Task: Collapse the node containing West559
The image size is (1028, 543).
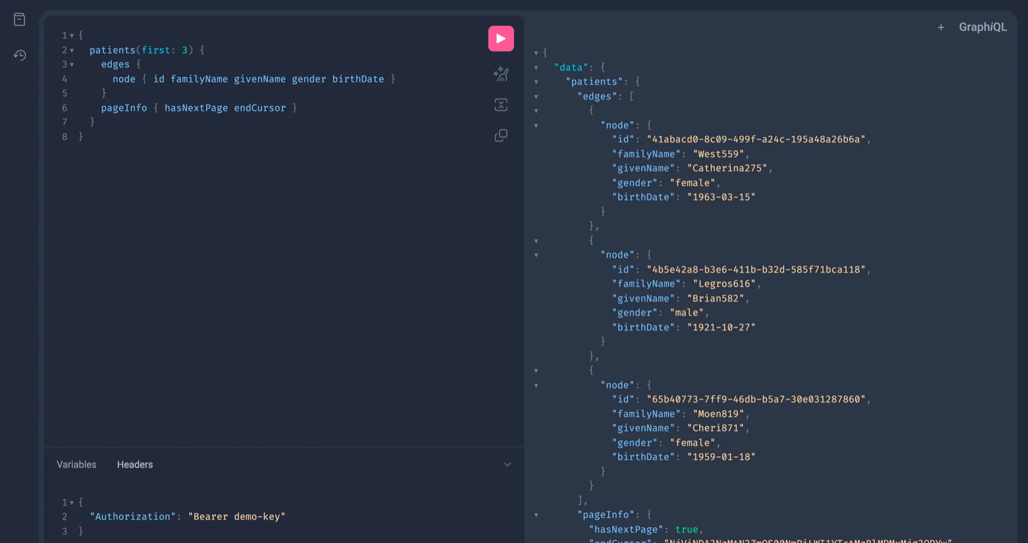Action: click(x=536, y=126)
